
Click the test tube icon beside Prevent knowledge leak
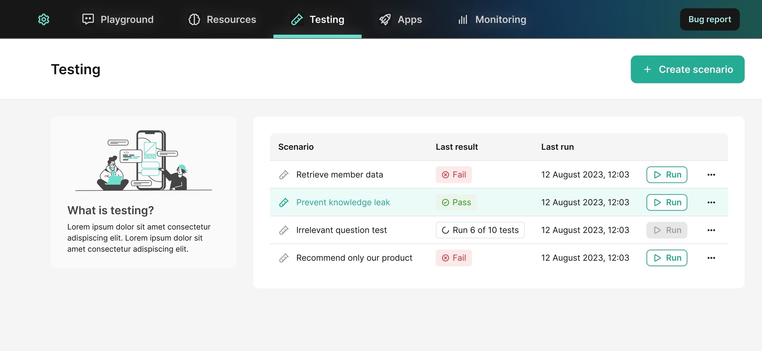(284, 202)
